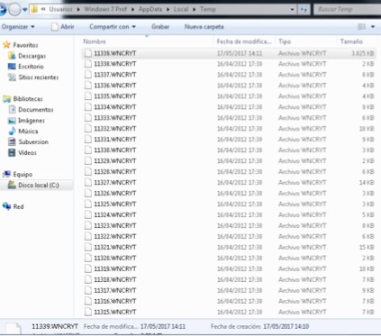
Task: Select file 11332.WNCRYT
Action: click(x=115, y=129)
